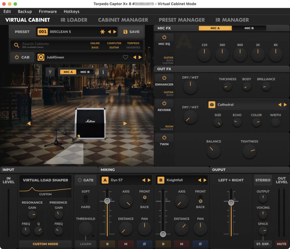Toggle the TWIN power icon
Image resolution: width=290 pixels, height=249 pixels.
click(164, 138)
